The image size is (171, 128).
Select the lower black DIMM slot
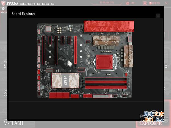(x=106, y=84)
